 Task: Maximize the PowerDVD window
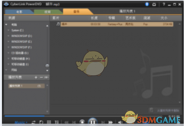(x=175, y=5)
